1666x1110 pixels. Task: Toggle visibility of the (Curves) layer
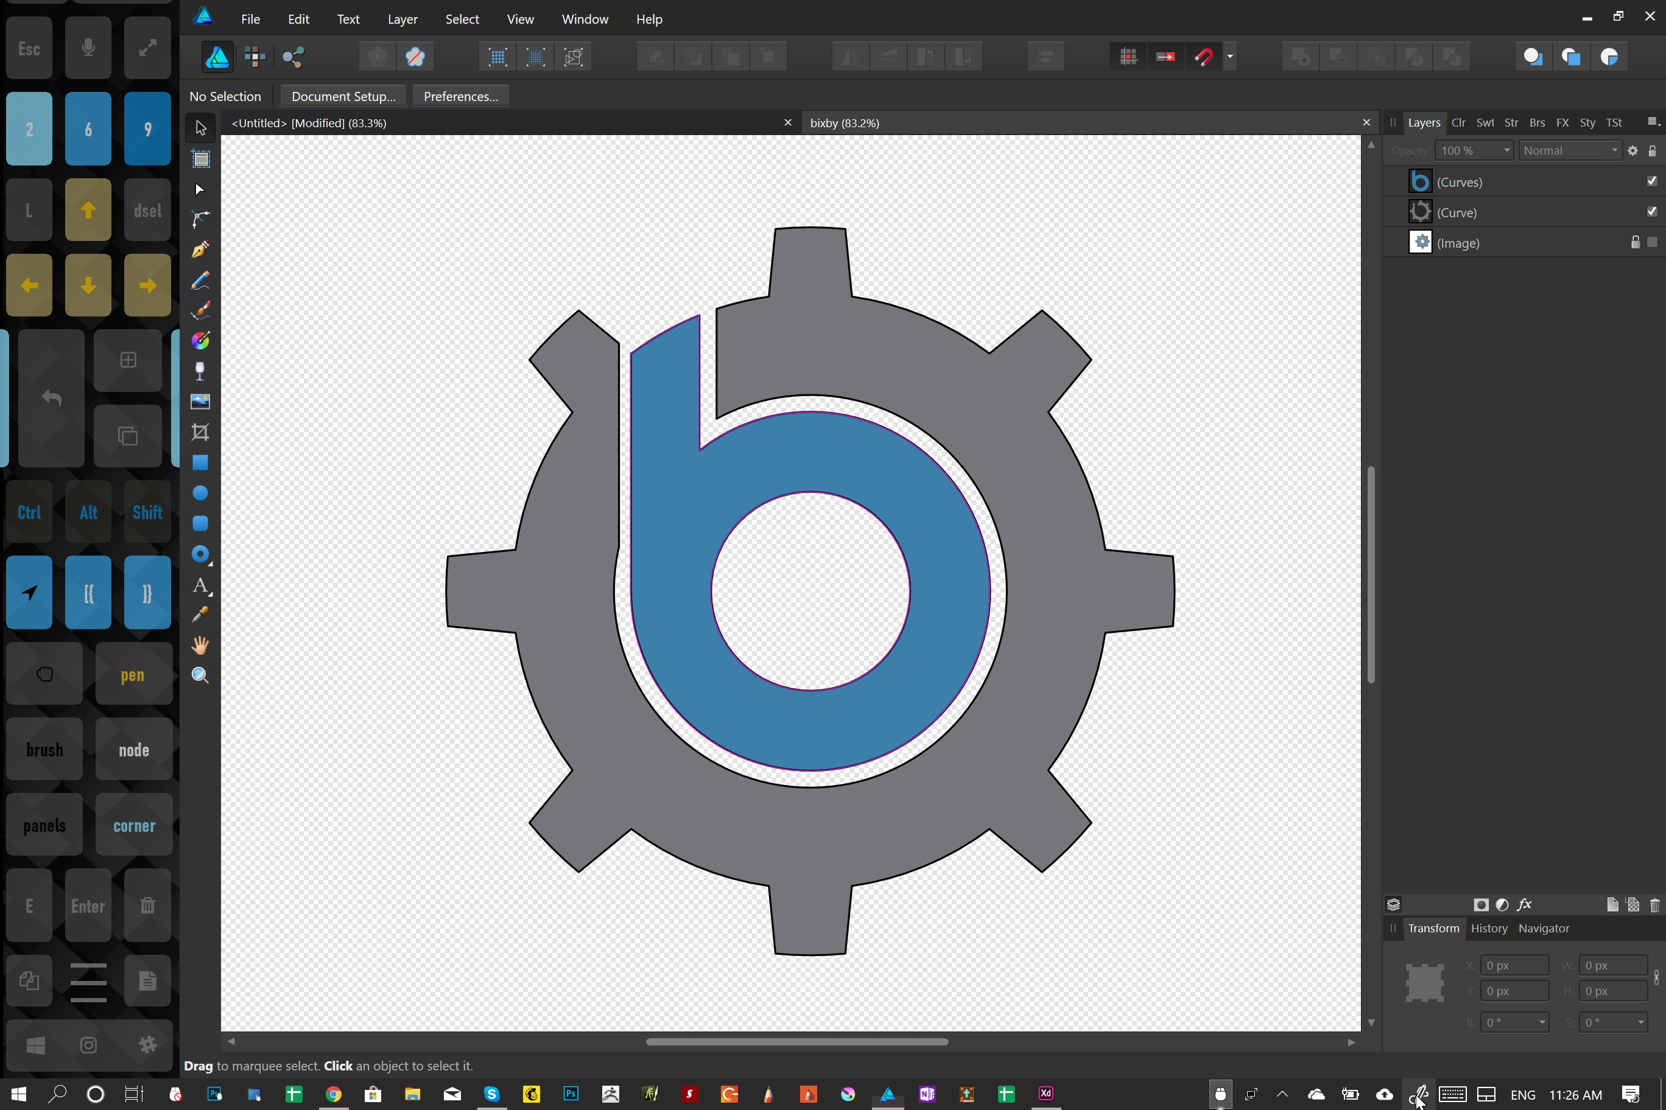1652,181
